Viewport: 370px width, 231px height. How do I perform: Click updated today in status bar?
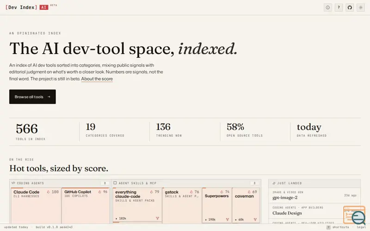click(16, 227)
